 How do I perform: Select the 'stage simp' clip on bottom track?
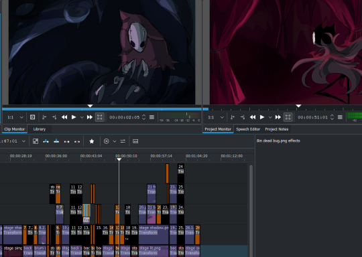(x=13, y=251)
